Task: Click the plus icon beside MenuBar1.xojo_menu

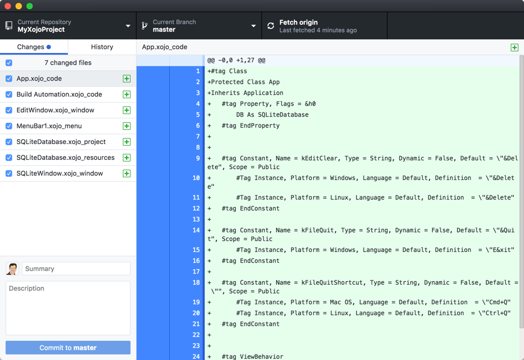Action: pyautogui.click(x=127, y=126)
